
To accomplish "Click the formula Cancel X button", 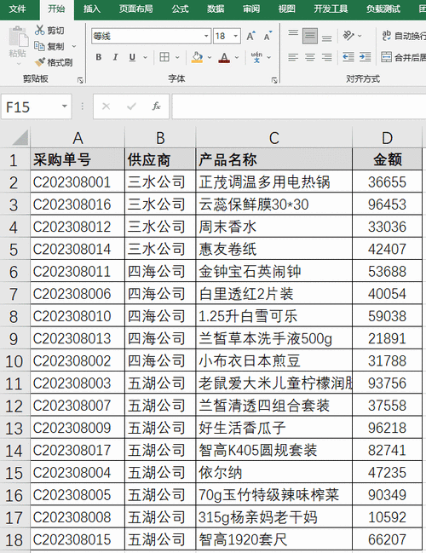I will tap(106, 107).
